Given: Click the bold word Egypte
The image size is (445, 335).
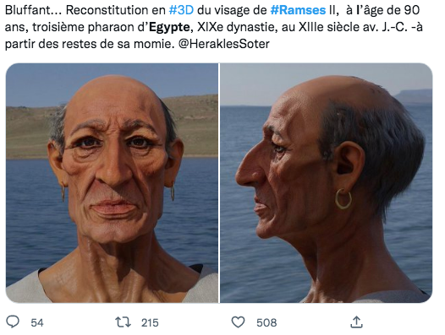Looking at the screenshot, I should point(169,27).
